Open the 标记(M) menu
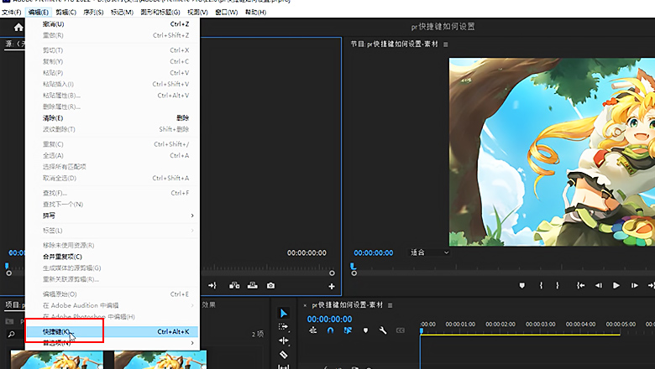This screenshot has width=655, height=369. click(122, 12)
